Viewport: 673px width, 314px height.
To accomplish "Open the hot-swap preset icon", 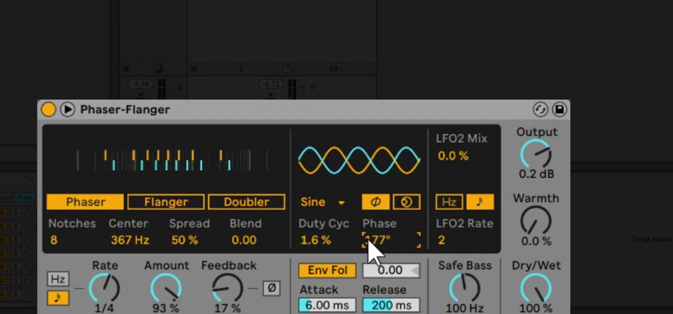I will point(540,109).
